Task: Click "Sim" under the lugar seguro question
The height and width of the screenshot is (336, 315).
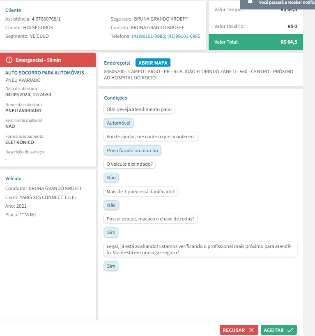Action: 111,266
